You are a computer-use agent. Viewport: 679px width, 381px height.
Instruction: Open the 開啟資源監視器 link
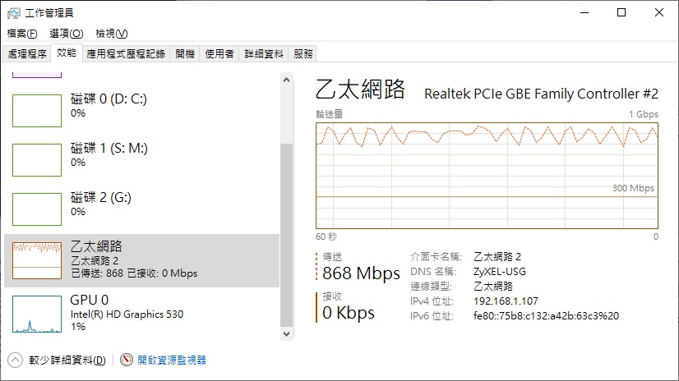pyautogui.click(x=171, y=360)
